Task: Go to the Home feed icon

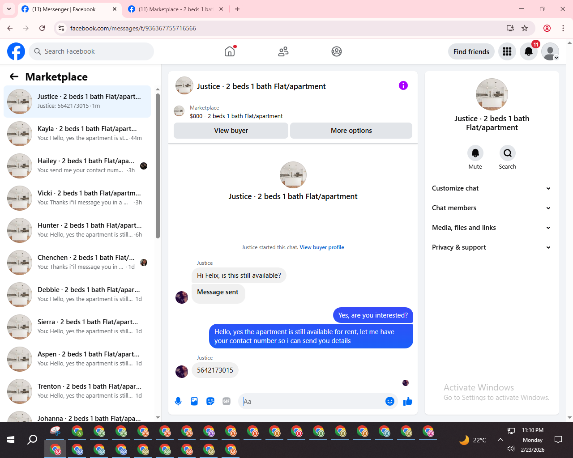Action: (x=230, y=51)
